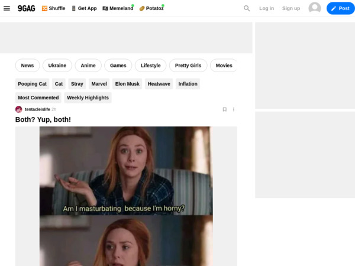Open the user avatar menu
Image resolution: width=355 pixels, height=266 pixels.
pyautogui.click(x=315, y=8)
